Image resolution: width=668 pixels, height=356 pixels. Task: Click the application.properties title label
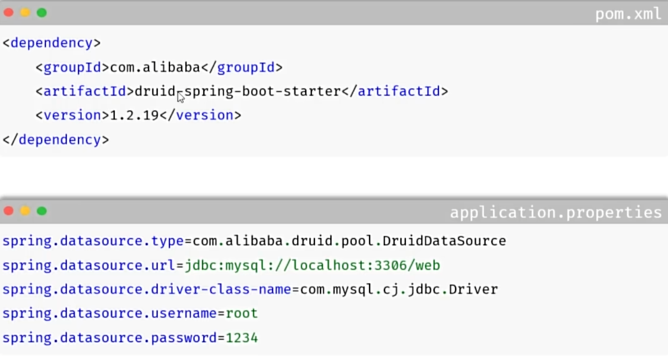pos(556,213)
